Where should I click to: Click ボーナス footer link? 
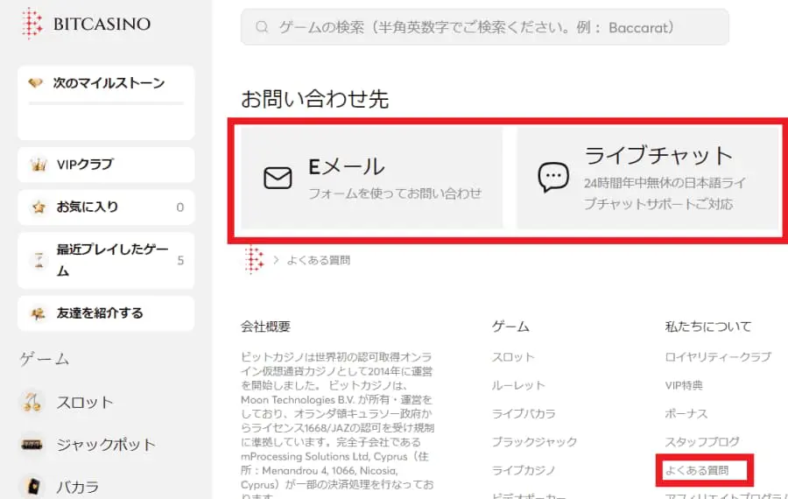pos(686,413)
